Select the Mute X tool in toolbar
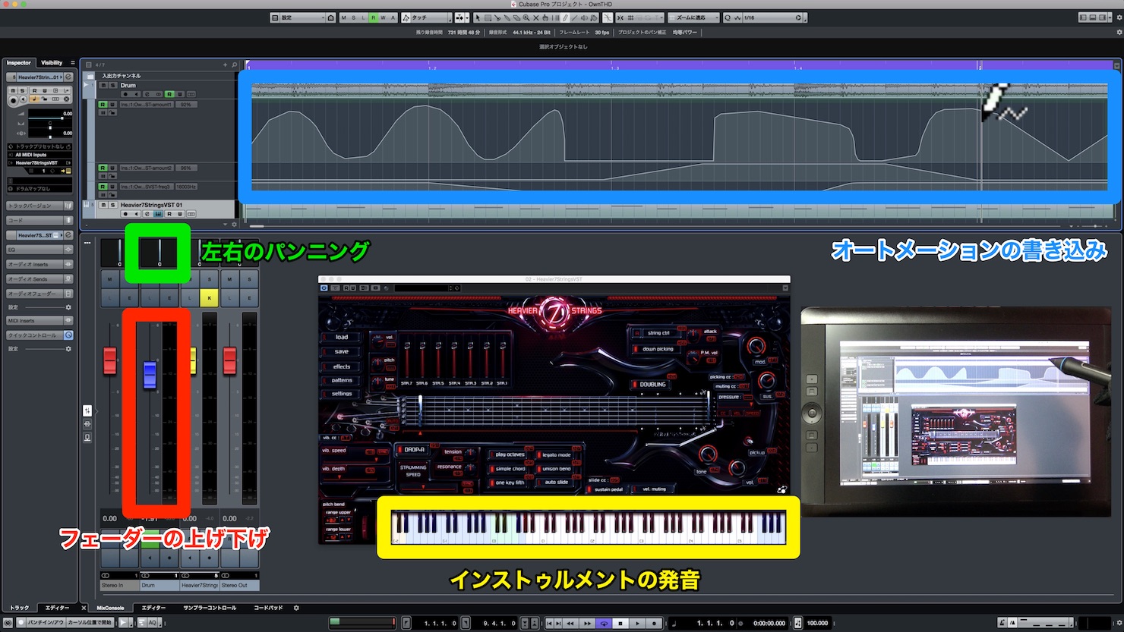The height and width of the screenshot is (632, 1124). tap(535, 17)
